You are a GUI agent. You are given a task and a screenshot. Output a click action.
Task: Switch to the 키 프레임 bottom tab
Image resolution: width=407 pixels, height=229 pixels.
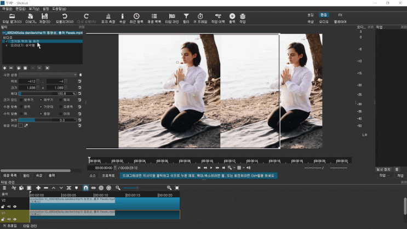pos(10,226)
